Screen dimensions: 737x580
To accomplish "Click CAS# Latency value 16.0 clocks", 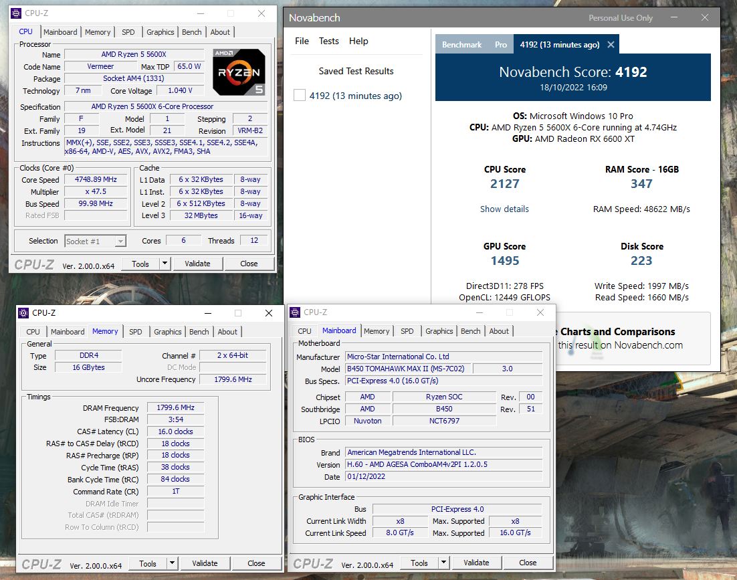I will (x=175, y=431).
